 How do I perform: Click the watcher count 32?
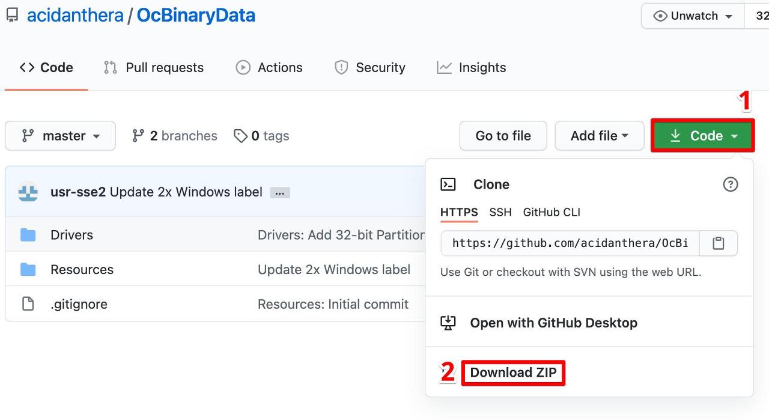pyautogui.click(x=761, y=16)
